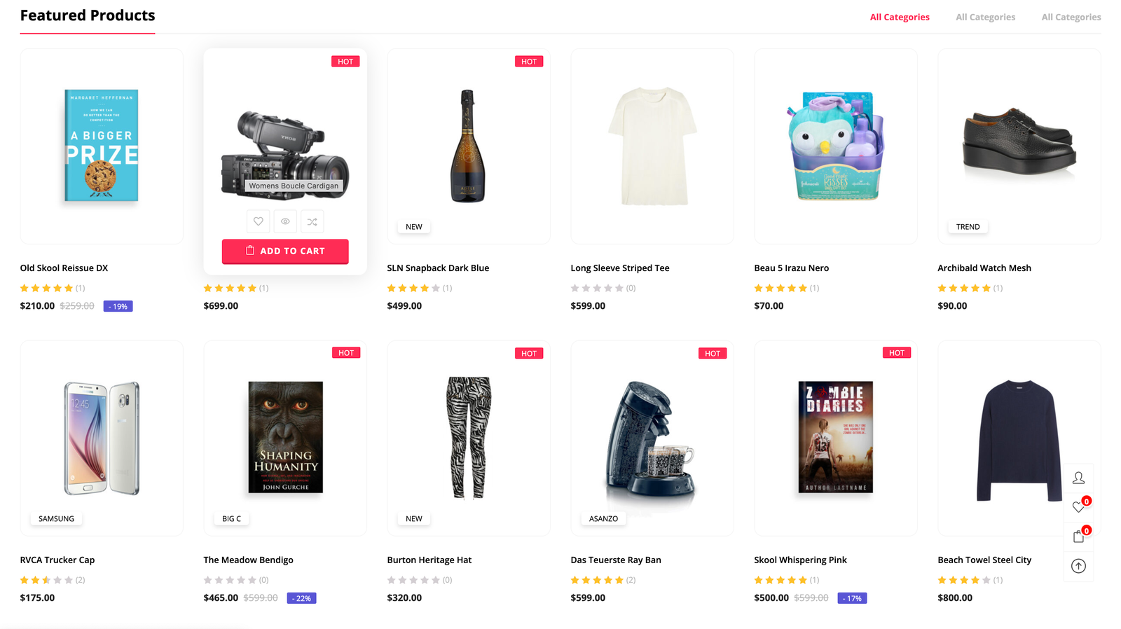Screen dimensions: 1121x629
Task: Click the compare shuffle icon
Action: [x=312, y=221]
